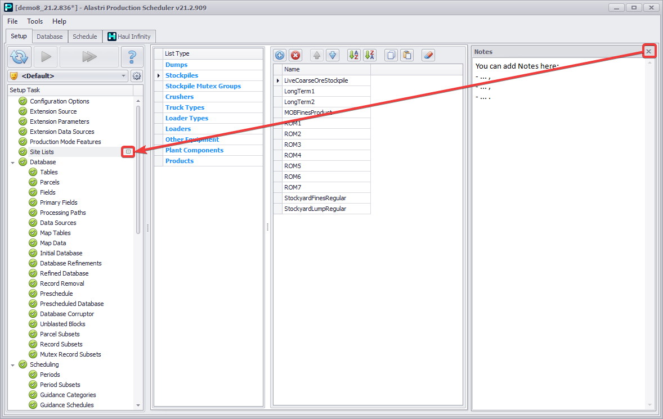Select the LongTerm2 row
Screen dimensions: 663x419
pos(326,102)
